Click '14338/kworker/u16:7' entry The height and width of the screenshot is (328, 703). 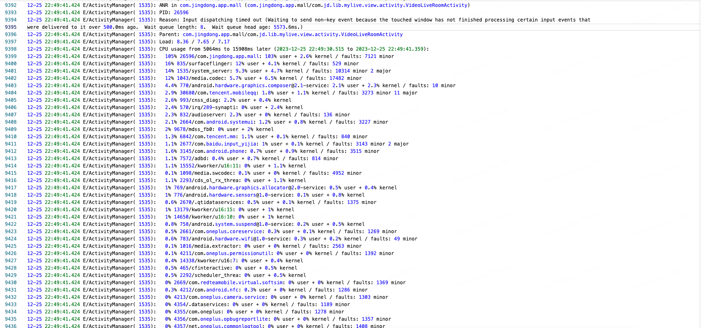(x=208, y=261)
